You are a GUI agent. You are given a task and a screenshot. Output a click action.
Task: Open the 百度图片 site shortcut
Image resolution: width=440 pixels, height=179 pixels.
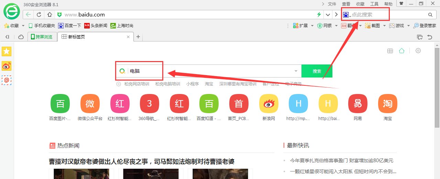[60, 107]
